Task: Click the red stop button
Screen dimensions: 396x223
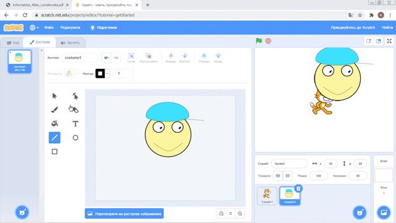Action: click(268, 41)
